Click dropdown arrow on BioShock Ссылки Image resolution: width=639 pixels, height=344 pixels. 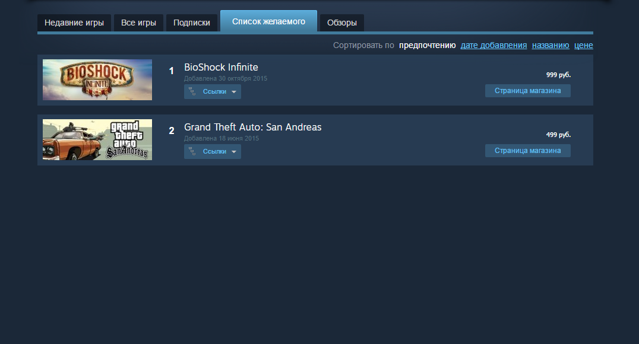234,92
